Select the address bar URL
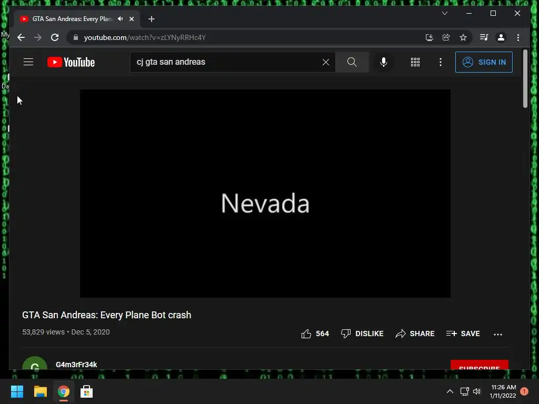Viewport: 539px width, 404px height. [145, 37]
